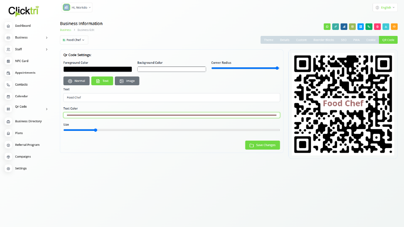Click the blue QR grid icon

tap(361, 27)
